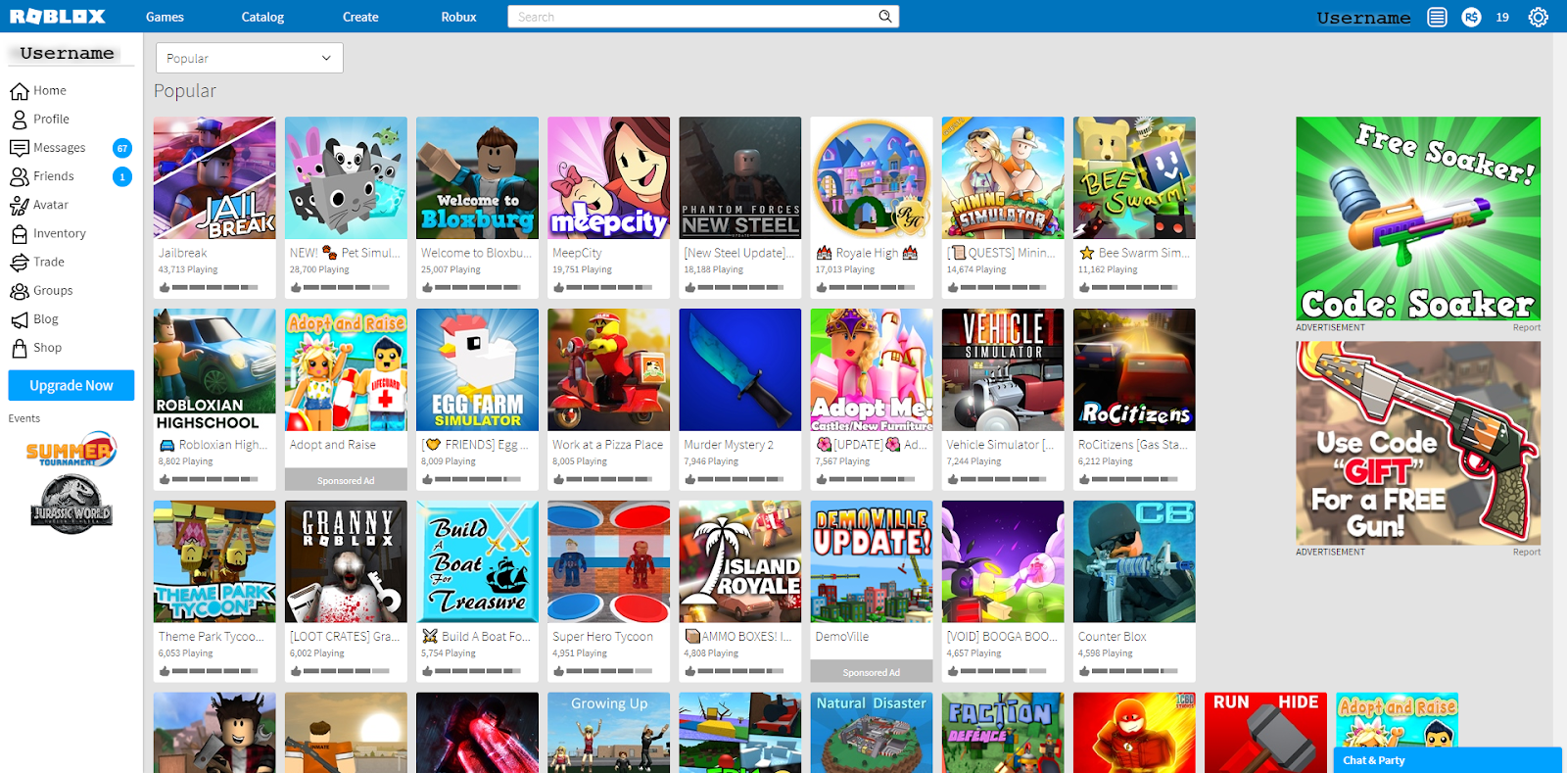Click the Username heading in the sidebar
This screenshot has height=773, width=1567.
pos(67,53)
